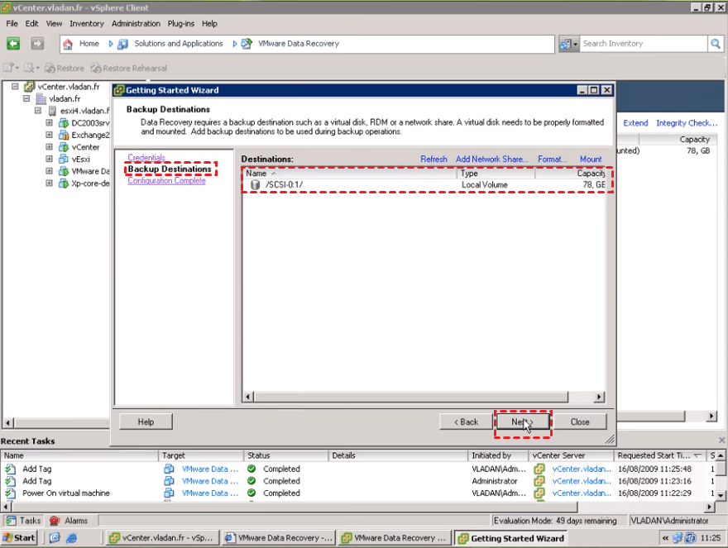Image resolution: width=728 pixels, height=548 pixels.
Task: Sort destinations by Type column
Action: 496,173
